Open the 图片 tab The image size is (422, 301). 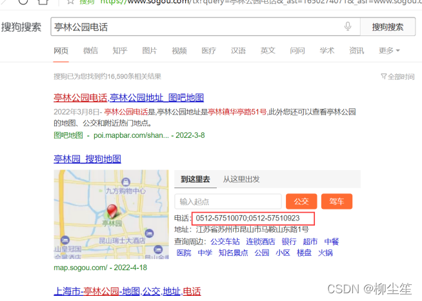150,50
